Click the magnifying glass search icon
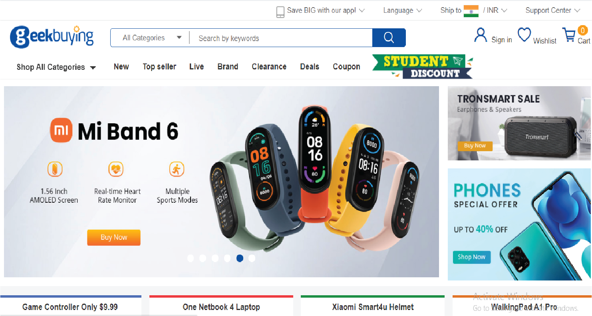Viewport: 592px width, 316px height. click(x=389, y=38)
